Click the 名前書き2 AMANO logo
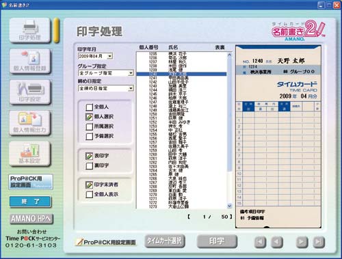342x259 pixels. coord(298,31)
